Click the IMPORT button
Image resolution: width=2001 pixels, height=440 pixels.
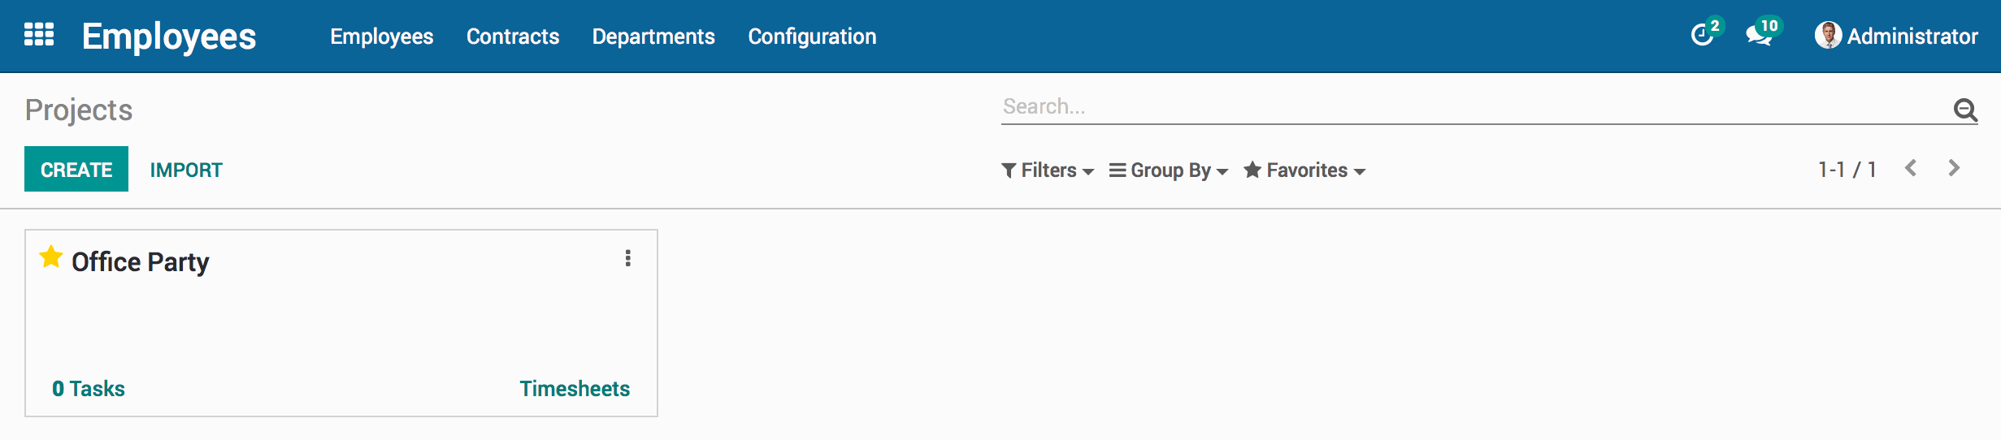pos(186,170)
